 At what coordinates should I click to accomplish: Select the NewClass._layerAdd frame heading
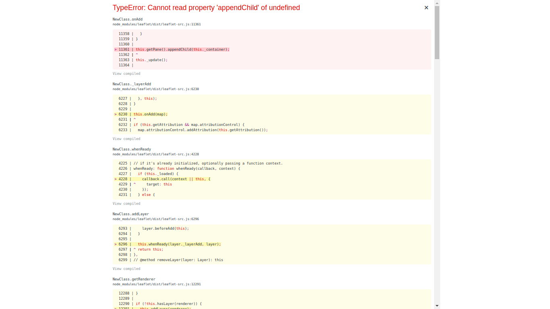(132, 84)
